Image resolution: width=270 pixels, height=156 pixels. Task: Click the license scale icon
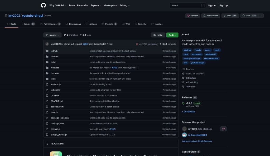click(183, 74)
